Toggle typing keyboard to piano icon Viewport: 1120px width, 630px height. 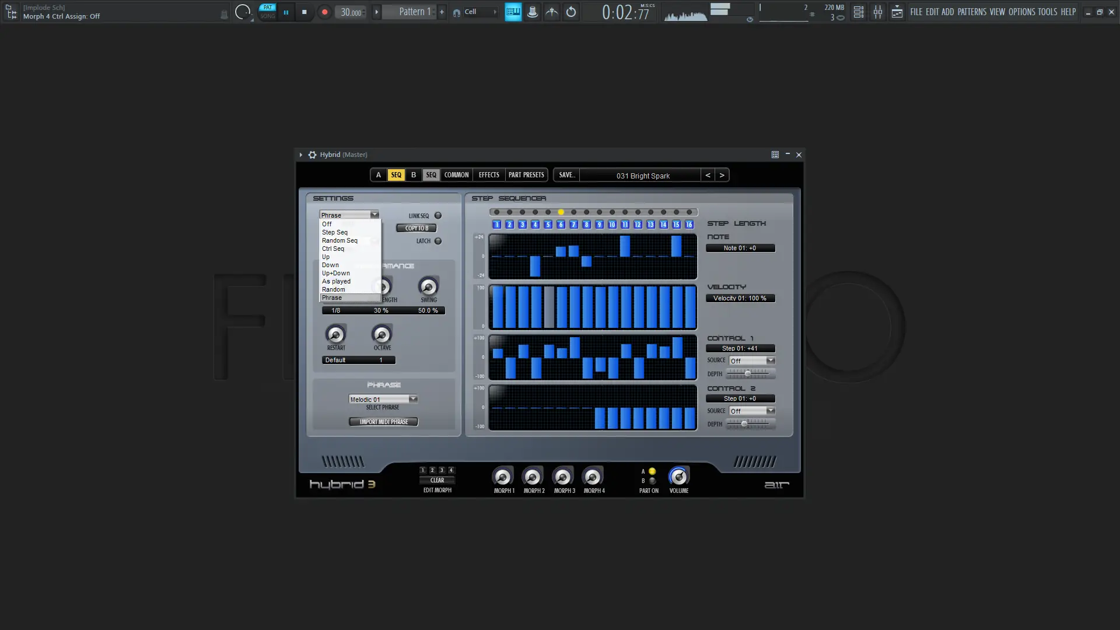click(513, 12)
